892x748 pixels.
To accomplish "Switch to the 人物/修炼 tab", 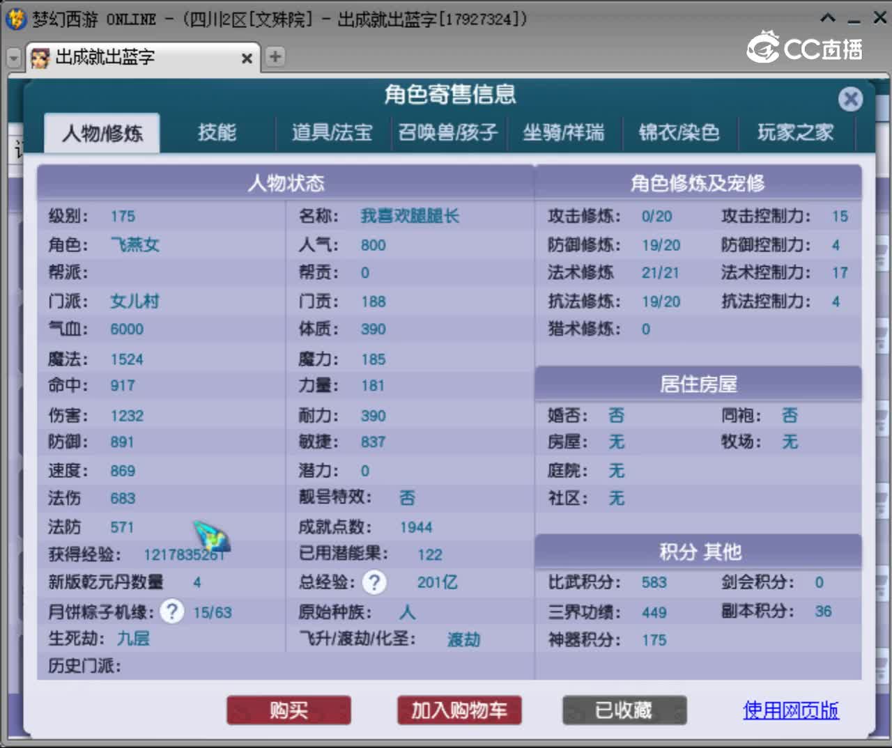I will [x=102, y=132].
